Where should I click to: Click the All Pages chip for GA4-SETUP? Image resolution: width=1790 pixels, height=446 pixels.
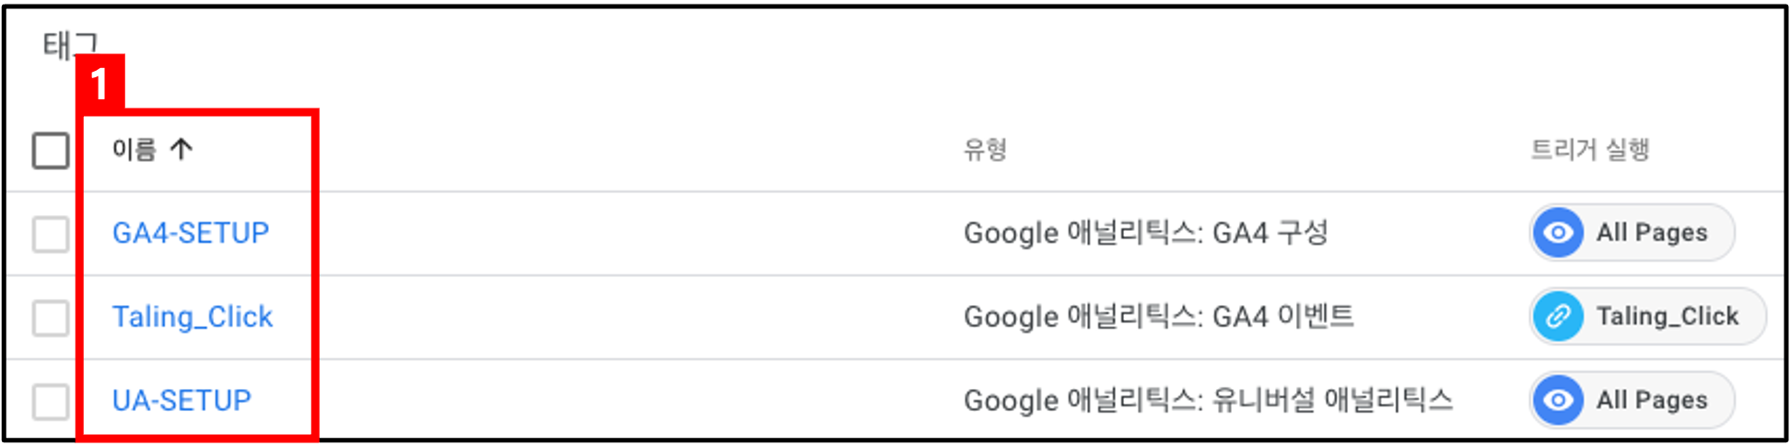(x=1633, y=233)
